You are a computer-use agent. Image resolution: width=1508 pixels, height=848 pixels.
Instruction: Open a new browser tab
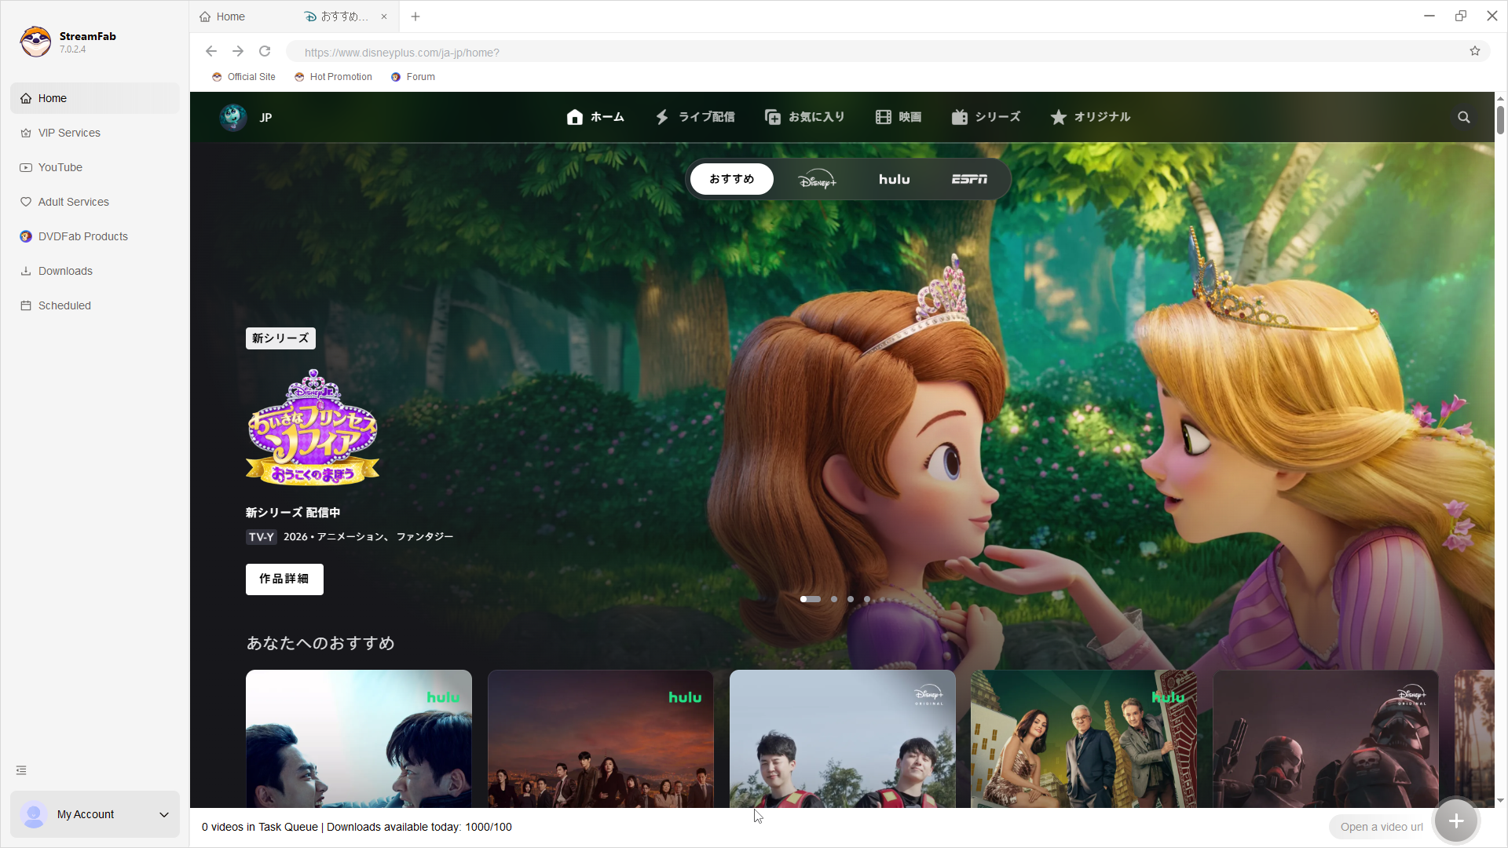(x=415, y=16)
